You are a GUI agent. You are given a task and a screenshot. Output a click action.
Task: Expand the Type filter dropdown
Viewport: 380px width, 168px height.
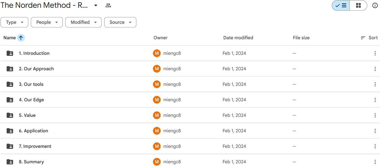pos(14,22)
